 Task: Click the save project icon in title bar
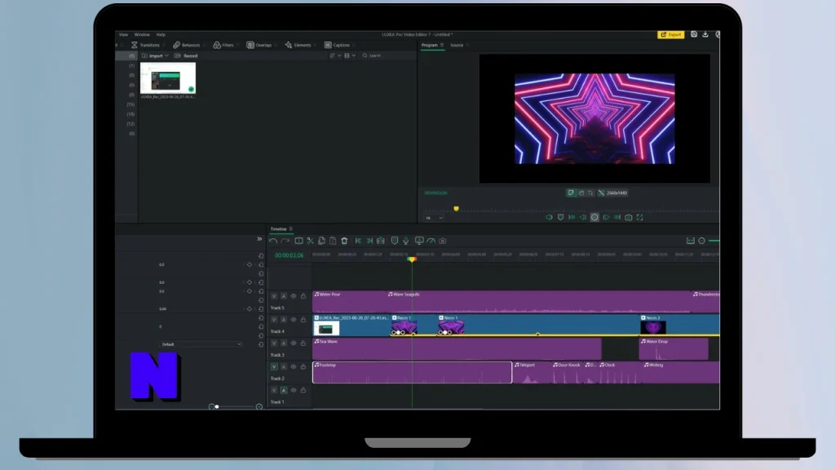point(694,34)
